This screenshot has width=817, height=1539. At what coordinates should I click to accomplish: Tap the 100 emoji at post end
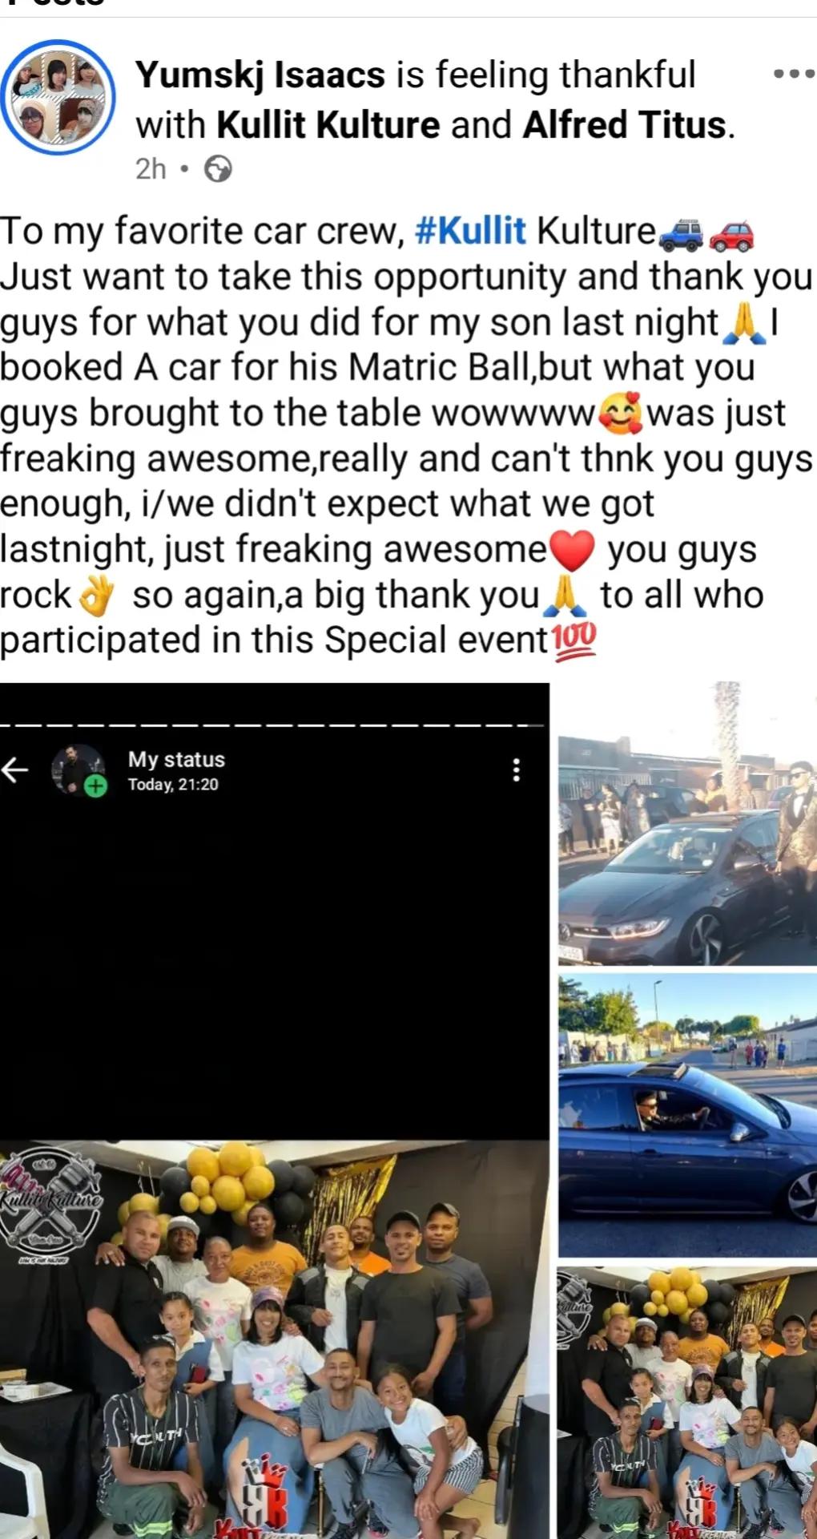pos(575,640)
